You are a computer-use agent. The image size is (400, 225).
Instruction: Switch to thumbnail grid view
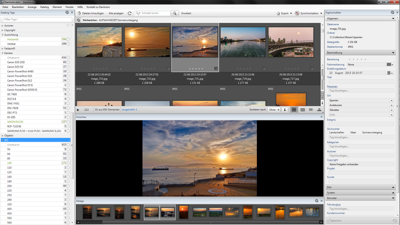coord(294,109)
